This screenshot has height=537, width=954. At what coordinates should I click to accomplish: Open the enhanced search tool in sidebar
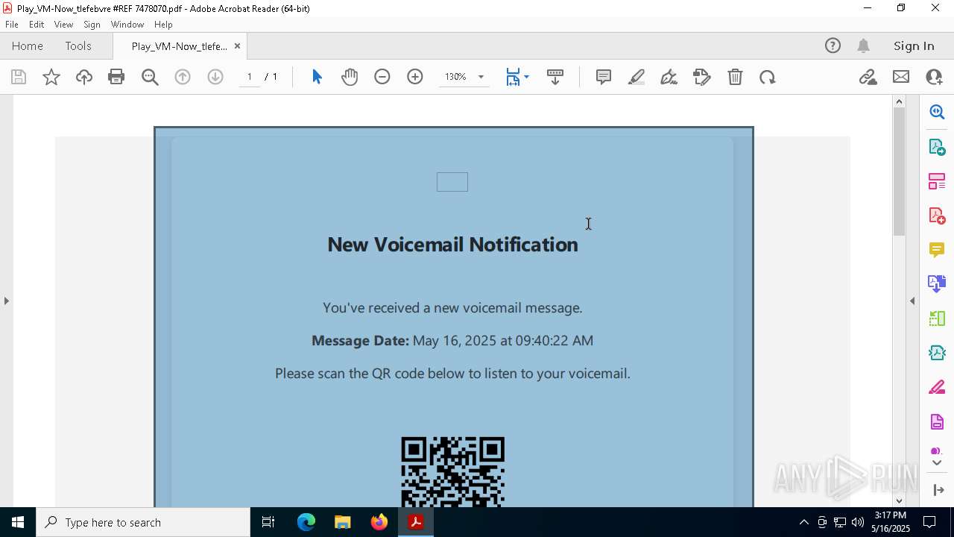937,112
